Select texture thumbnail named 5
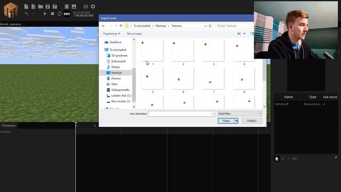The image size is (341, 192). [152, 81]
